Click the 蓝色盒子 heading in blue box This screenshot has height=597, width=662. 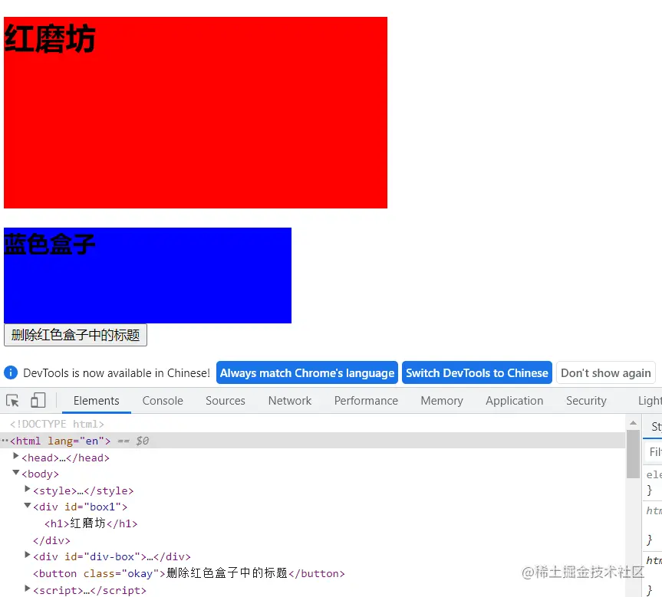point(50,244)
